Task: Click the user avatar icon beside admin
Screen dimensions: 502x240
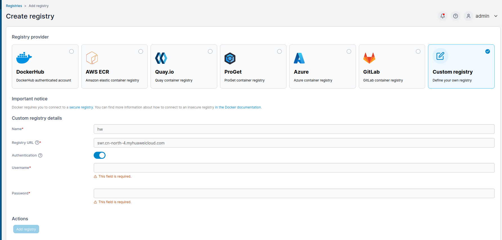Action: [468, 16]
